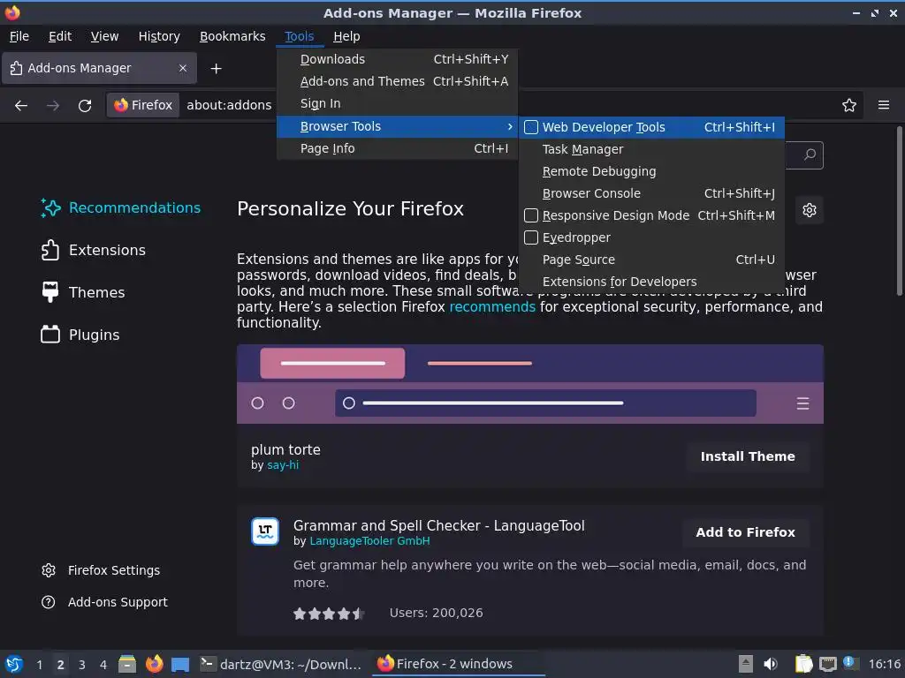
Task: Click the Firefox - 2 windows taskbar entry
Action: 459,664
